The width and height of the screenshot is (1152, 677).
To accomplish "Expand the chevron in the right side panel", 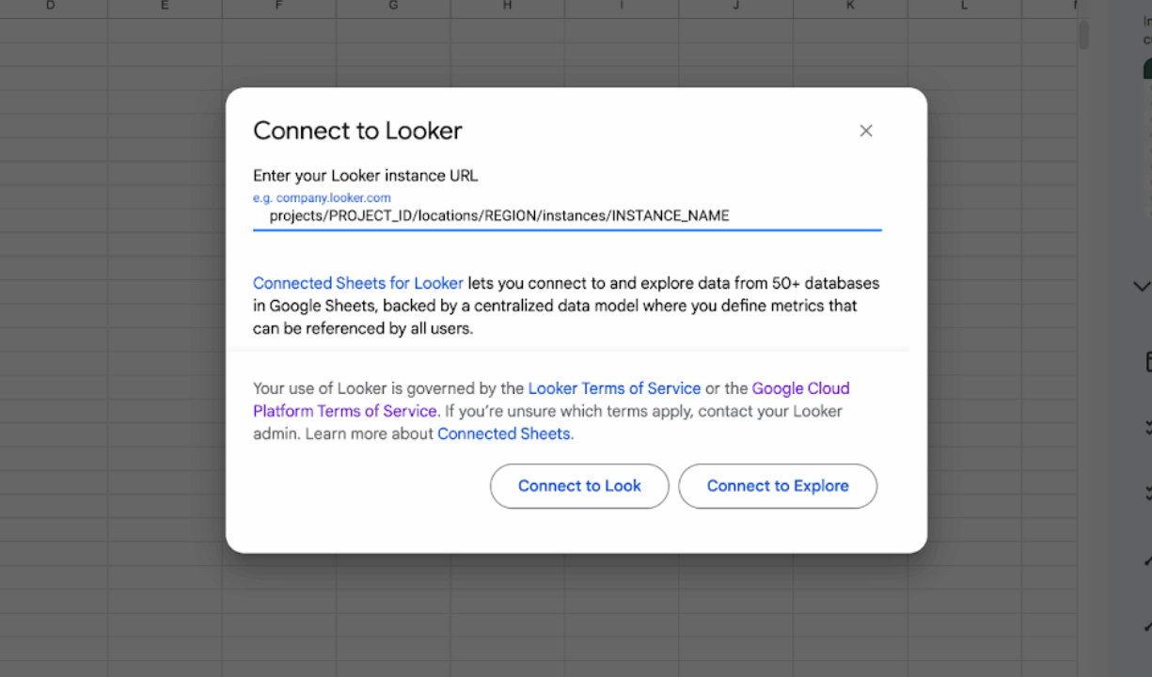I will pos(1142,286).
